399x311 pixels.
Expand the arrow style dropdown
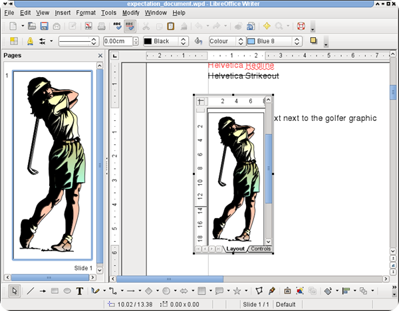pyautogui.click(x=51, y=41)
